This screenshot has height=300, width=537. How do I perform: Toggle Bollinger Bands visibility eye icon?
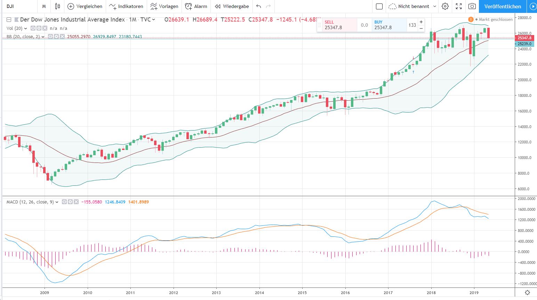(50, 36)
